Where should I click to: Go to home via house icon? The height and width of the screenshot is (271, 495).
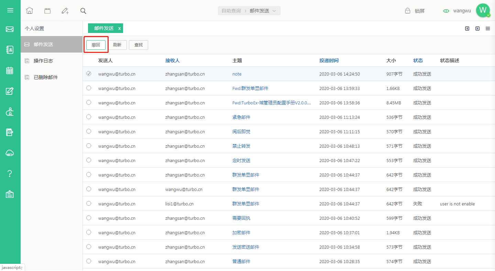[x=30, y=11]
